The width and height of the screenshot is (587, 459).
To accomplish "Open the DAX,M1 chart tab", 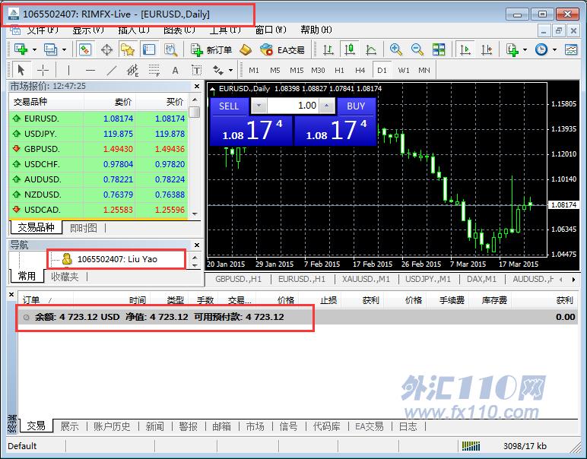I will (x=481, y=279).
